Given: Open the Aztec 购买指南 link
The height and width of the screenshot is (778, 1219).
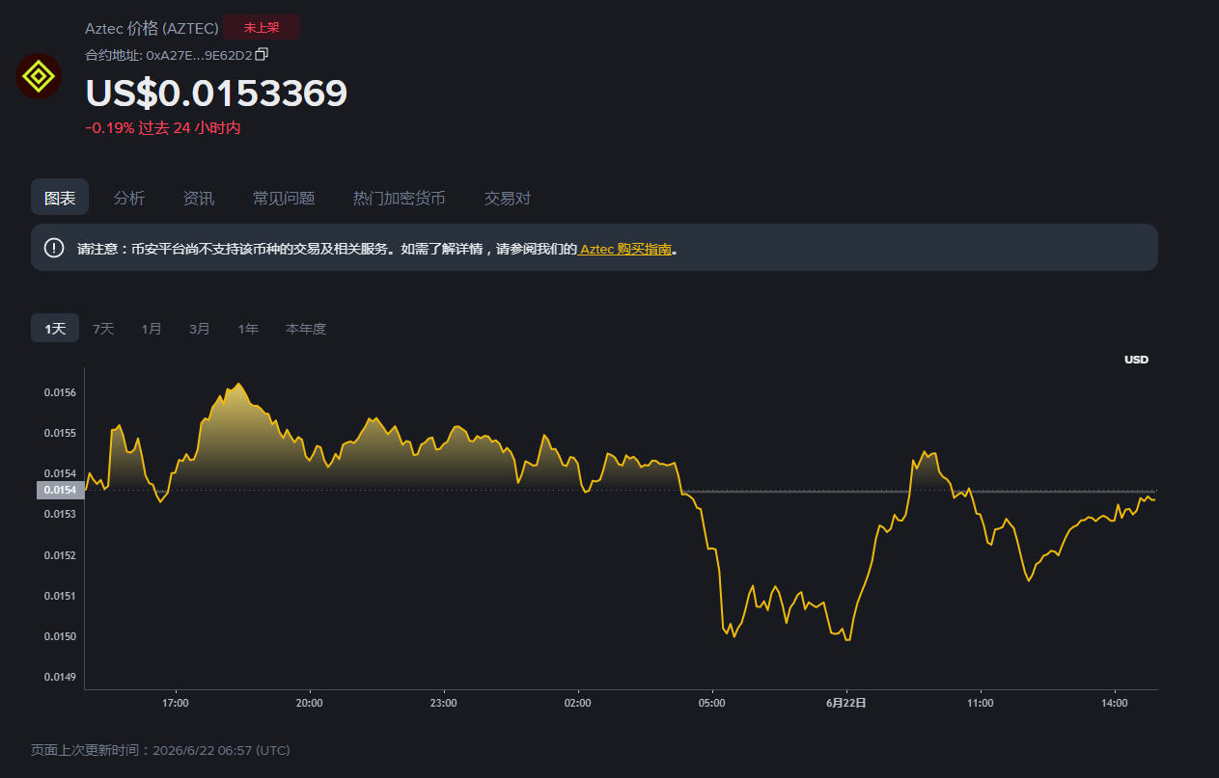Looking at the screenshot, I should click(x=626, y=249).
